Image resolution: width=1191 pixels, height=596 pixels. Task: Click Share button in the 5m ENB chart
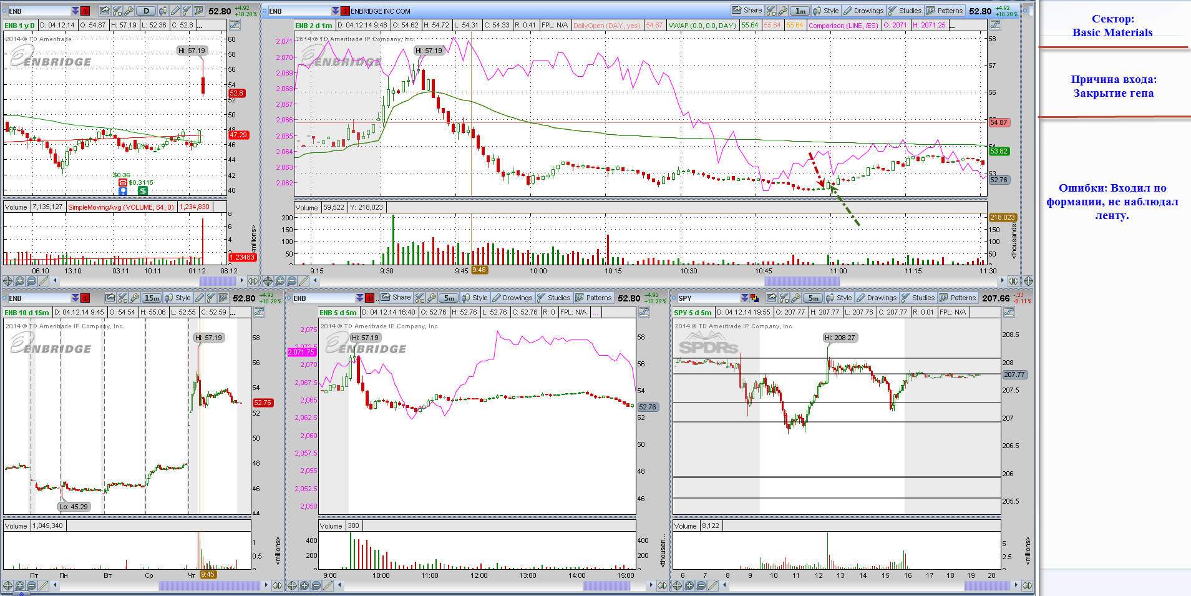pos(396,298)
